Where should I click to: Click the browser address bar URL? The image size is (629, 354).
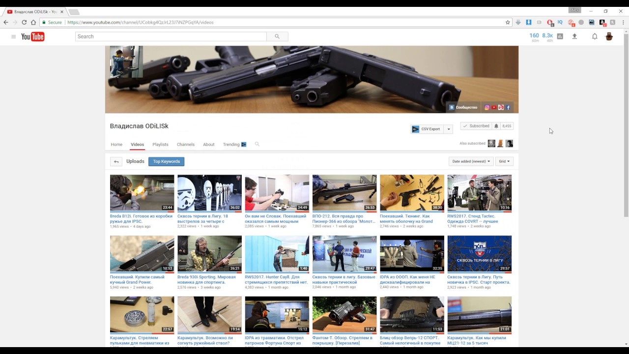141,22
